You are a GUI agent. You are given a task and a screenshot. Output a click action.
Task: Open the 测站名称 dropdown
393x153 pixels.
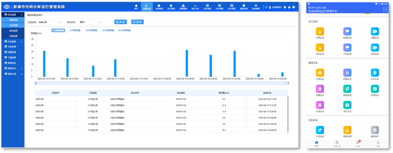[90, 22]
